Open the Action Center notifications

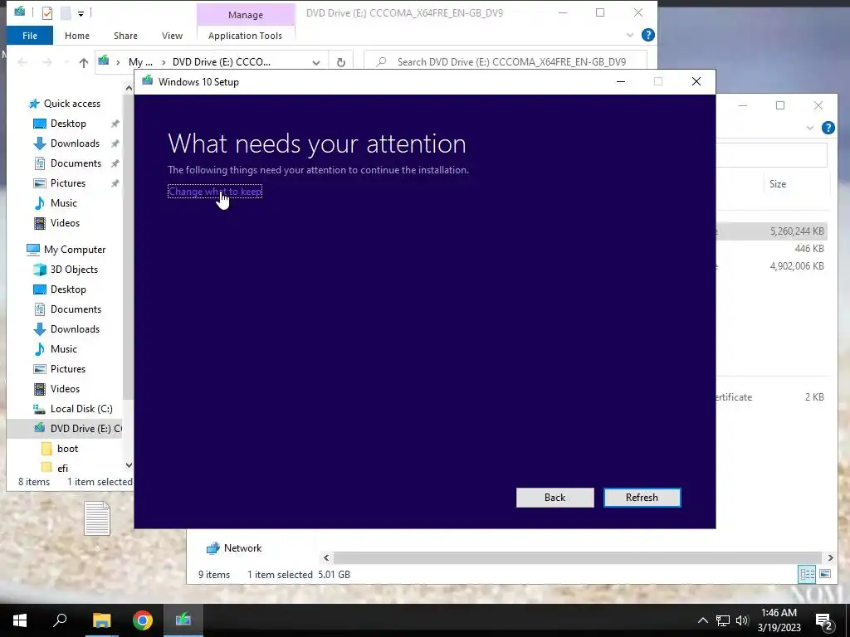coord(824,621)
